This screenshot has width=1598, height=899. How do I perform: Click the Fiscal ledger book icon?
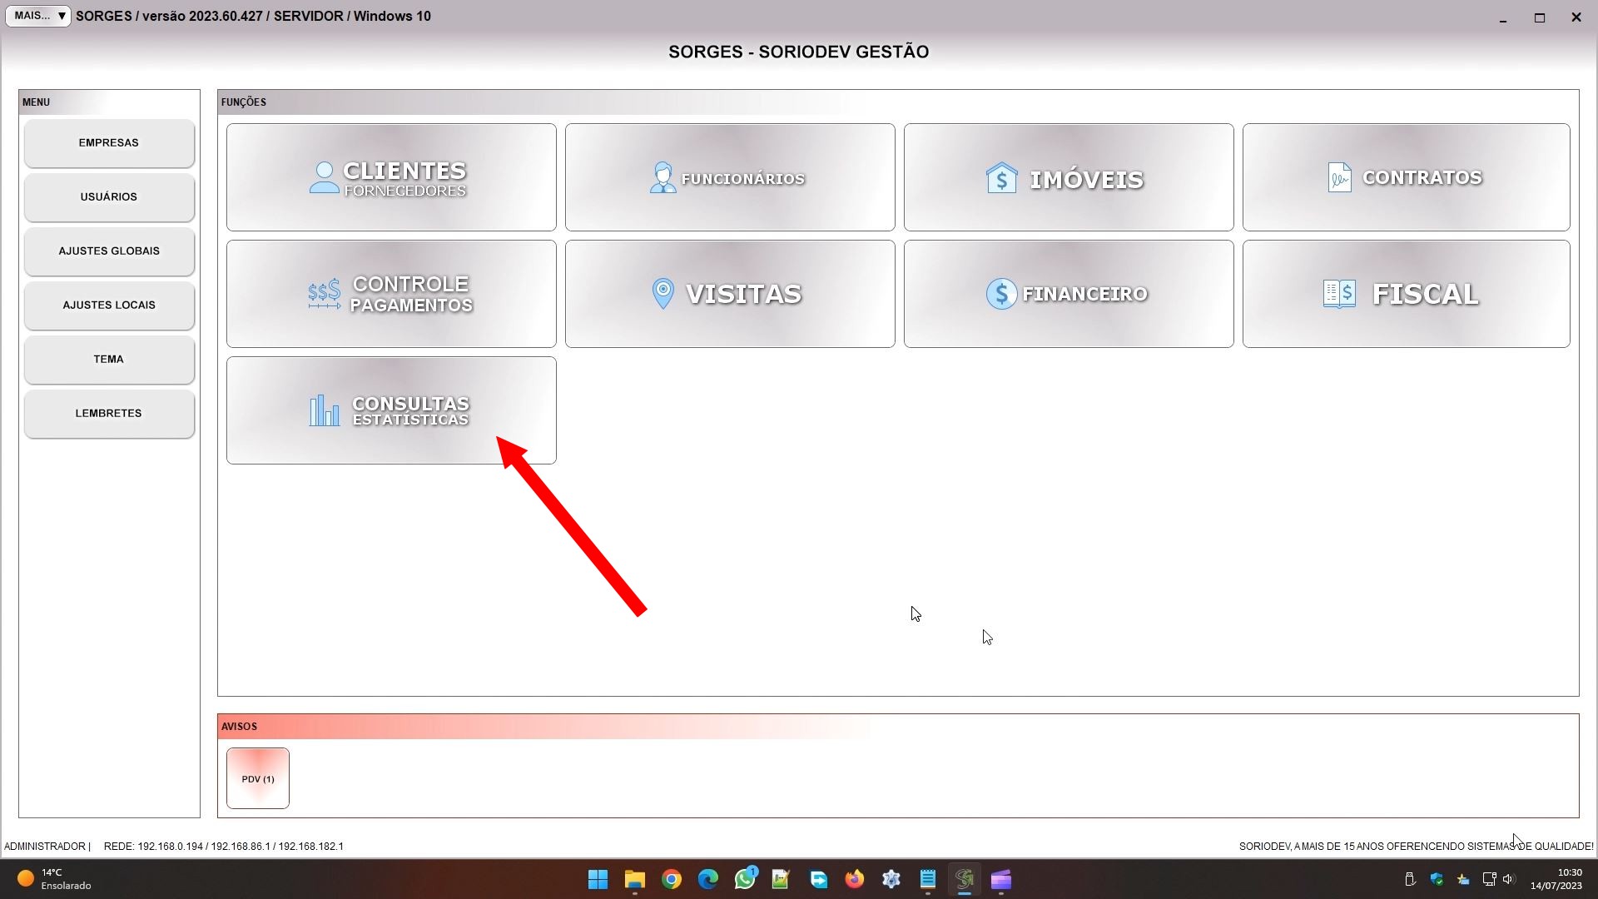pyautogui.click(x=1339, y=294)
